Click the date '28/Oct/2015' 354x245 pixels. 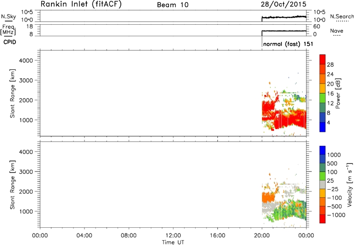click(284, 4)
